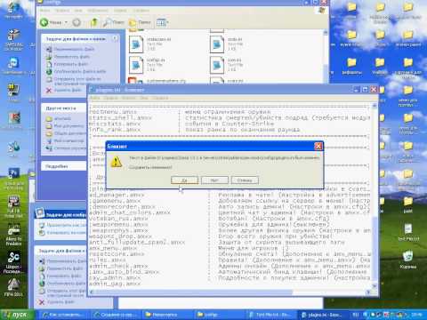Select the second-row right text file icon
The height and width of the screenshot is (320, 427).
pos(217,65)
